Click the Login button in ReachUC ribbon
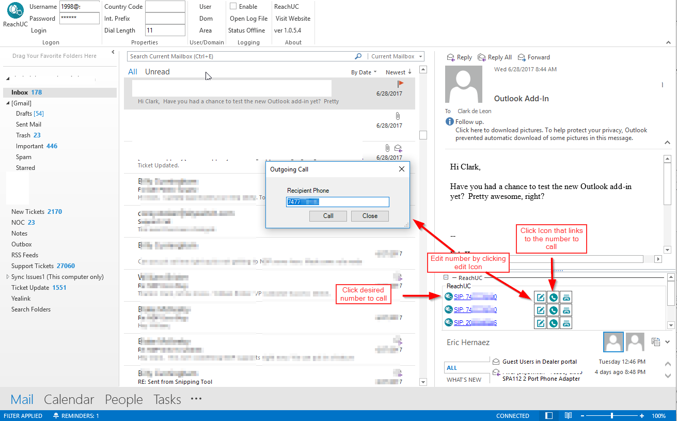Viewport: 677px width, 421px height. click(x=39, y=30)
